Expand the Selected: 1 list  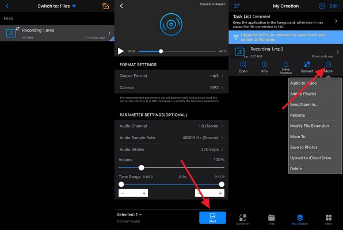coord(129,214)
